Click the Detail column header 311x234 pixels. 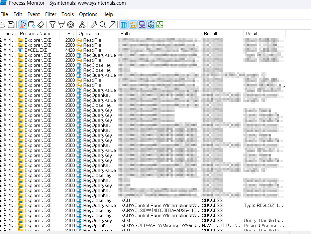[265, 33]
